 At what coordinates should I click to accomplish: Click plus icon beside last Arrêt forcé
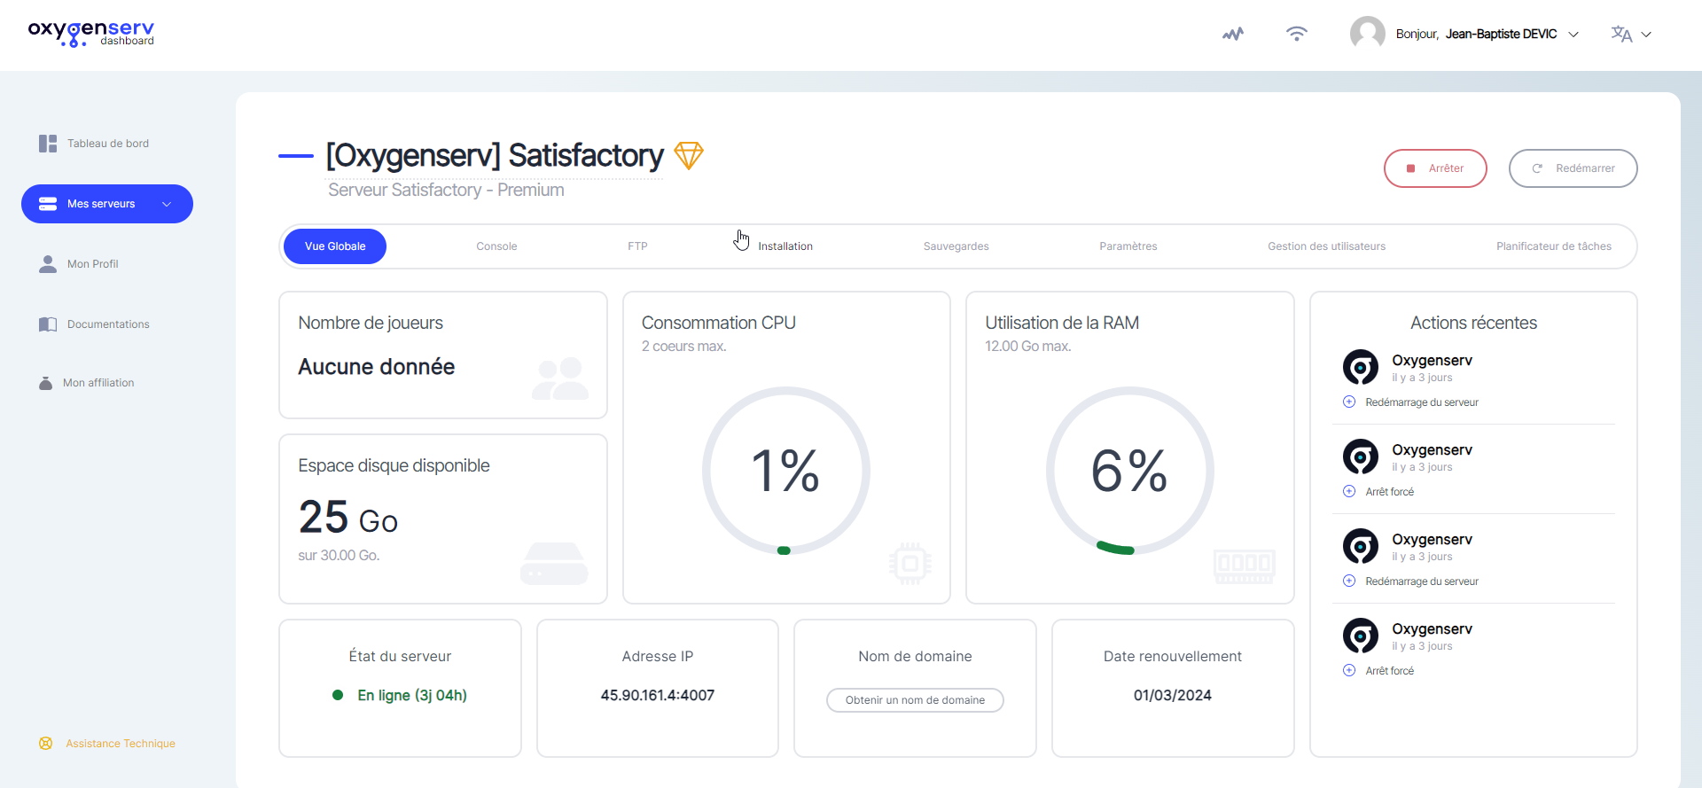pyautogui.click(x=1349, y=671)
